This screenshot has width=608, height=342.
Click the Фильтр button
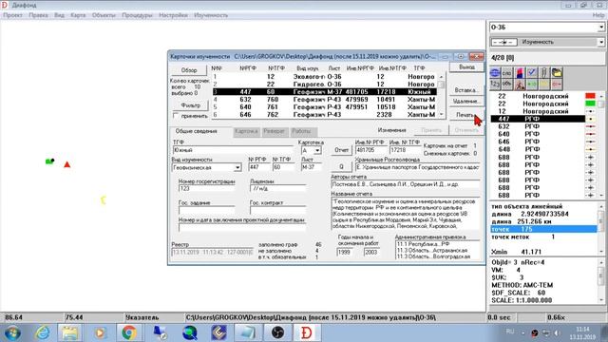pyautogui.click(x=190, y=105)
